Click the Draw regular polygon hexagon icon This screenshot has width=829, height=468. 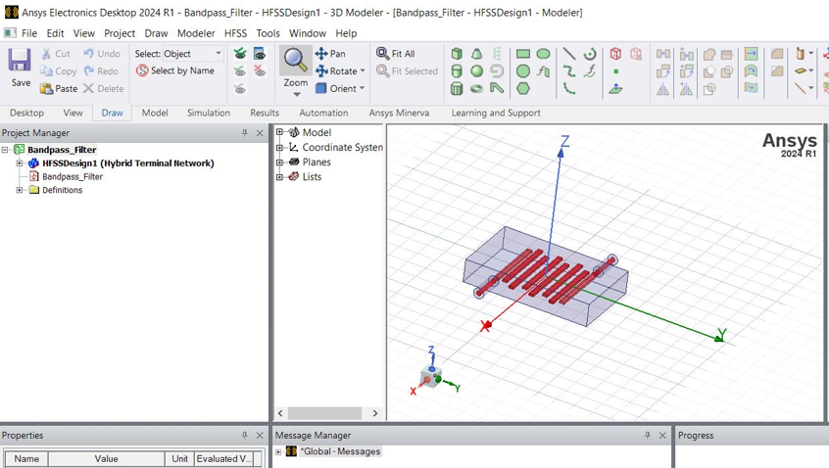click(x=523, y=89)
